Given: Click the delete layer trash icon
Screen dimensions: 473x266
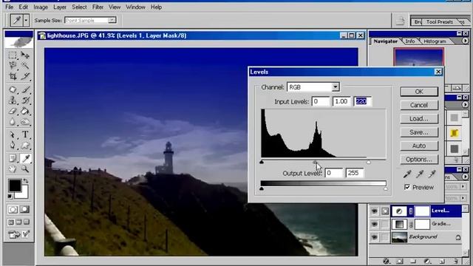Looking at the screenshot, I should [456, 261].
